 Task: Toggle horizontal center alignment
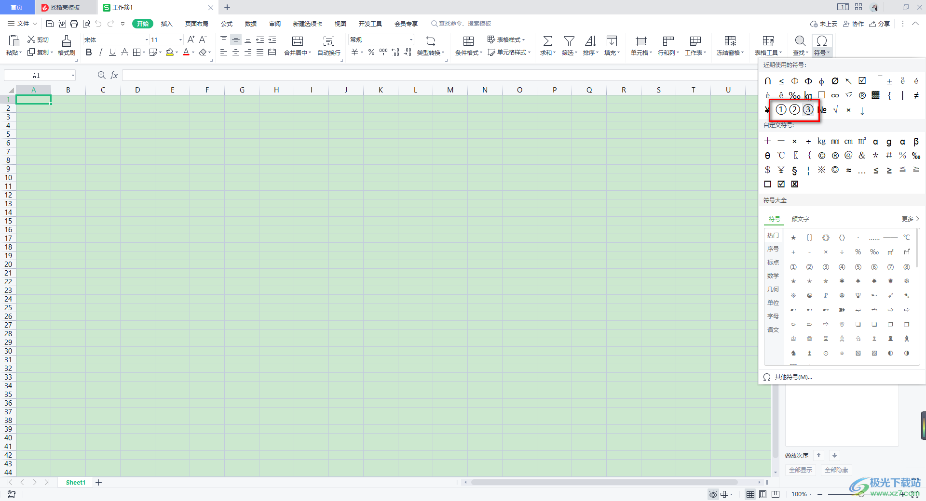[x=236, y=52]
